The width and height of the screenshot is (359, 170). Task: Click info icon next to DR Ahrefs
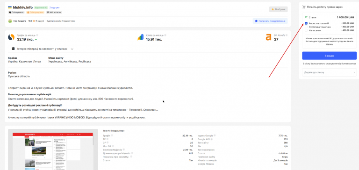tap(287, 35)
